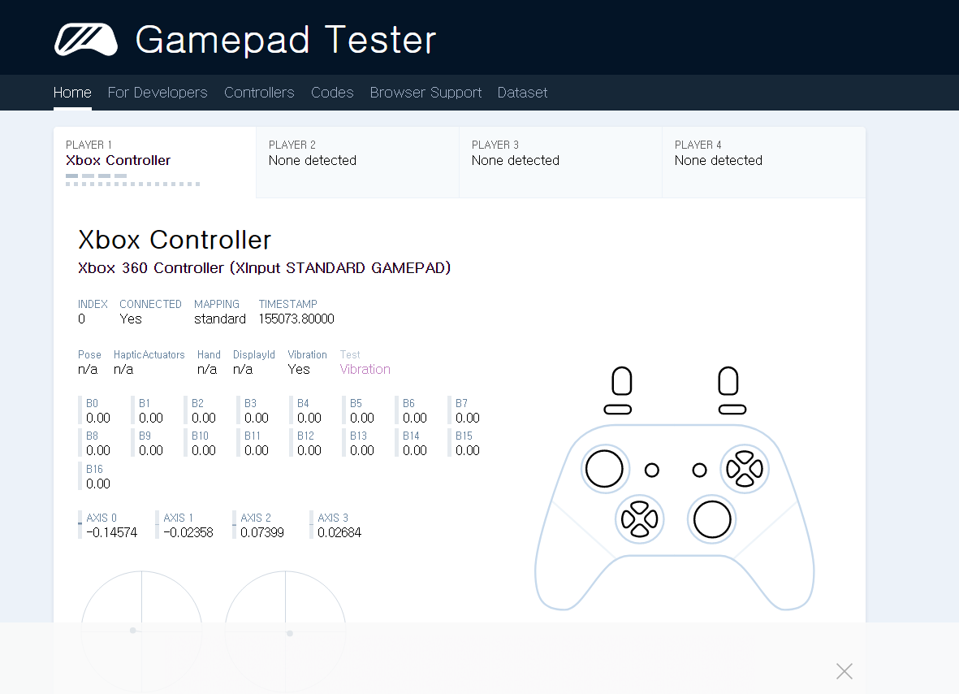
Task: Click the Gamepad Tester controller logo
Action: click(85, 40)
